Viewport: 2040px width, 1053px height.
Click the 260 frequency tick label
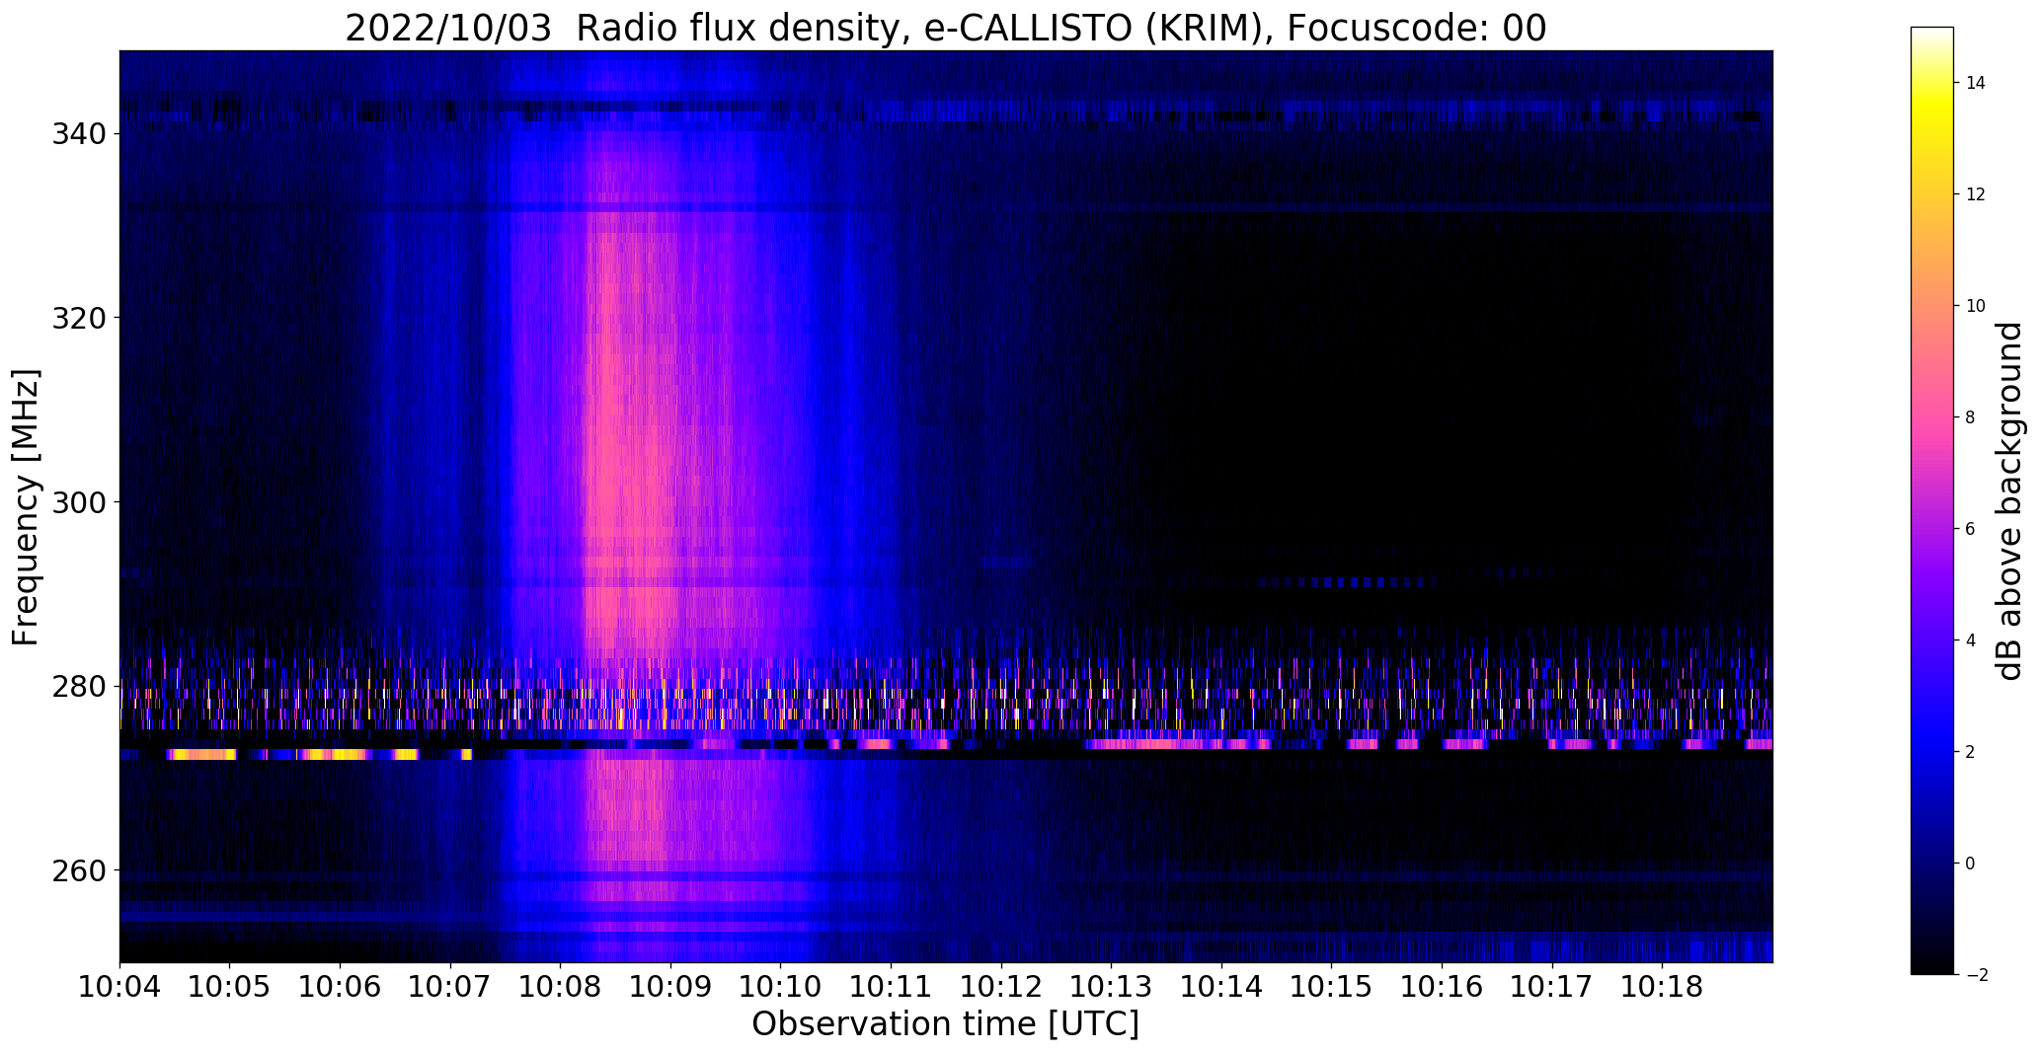point(79,870)
